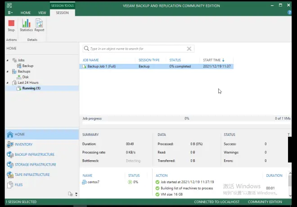The height and width of the screenshot is (207, 297).
Task: Click the magnifier search icon
Action: [x=86, y=49]
